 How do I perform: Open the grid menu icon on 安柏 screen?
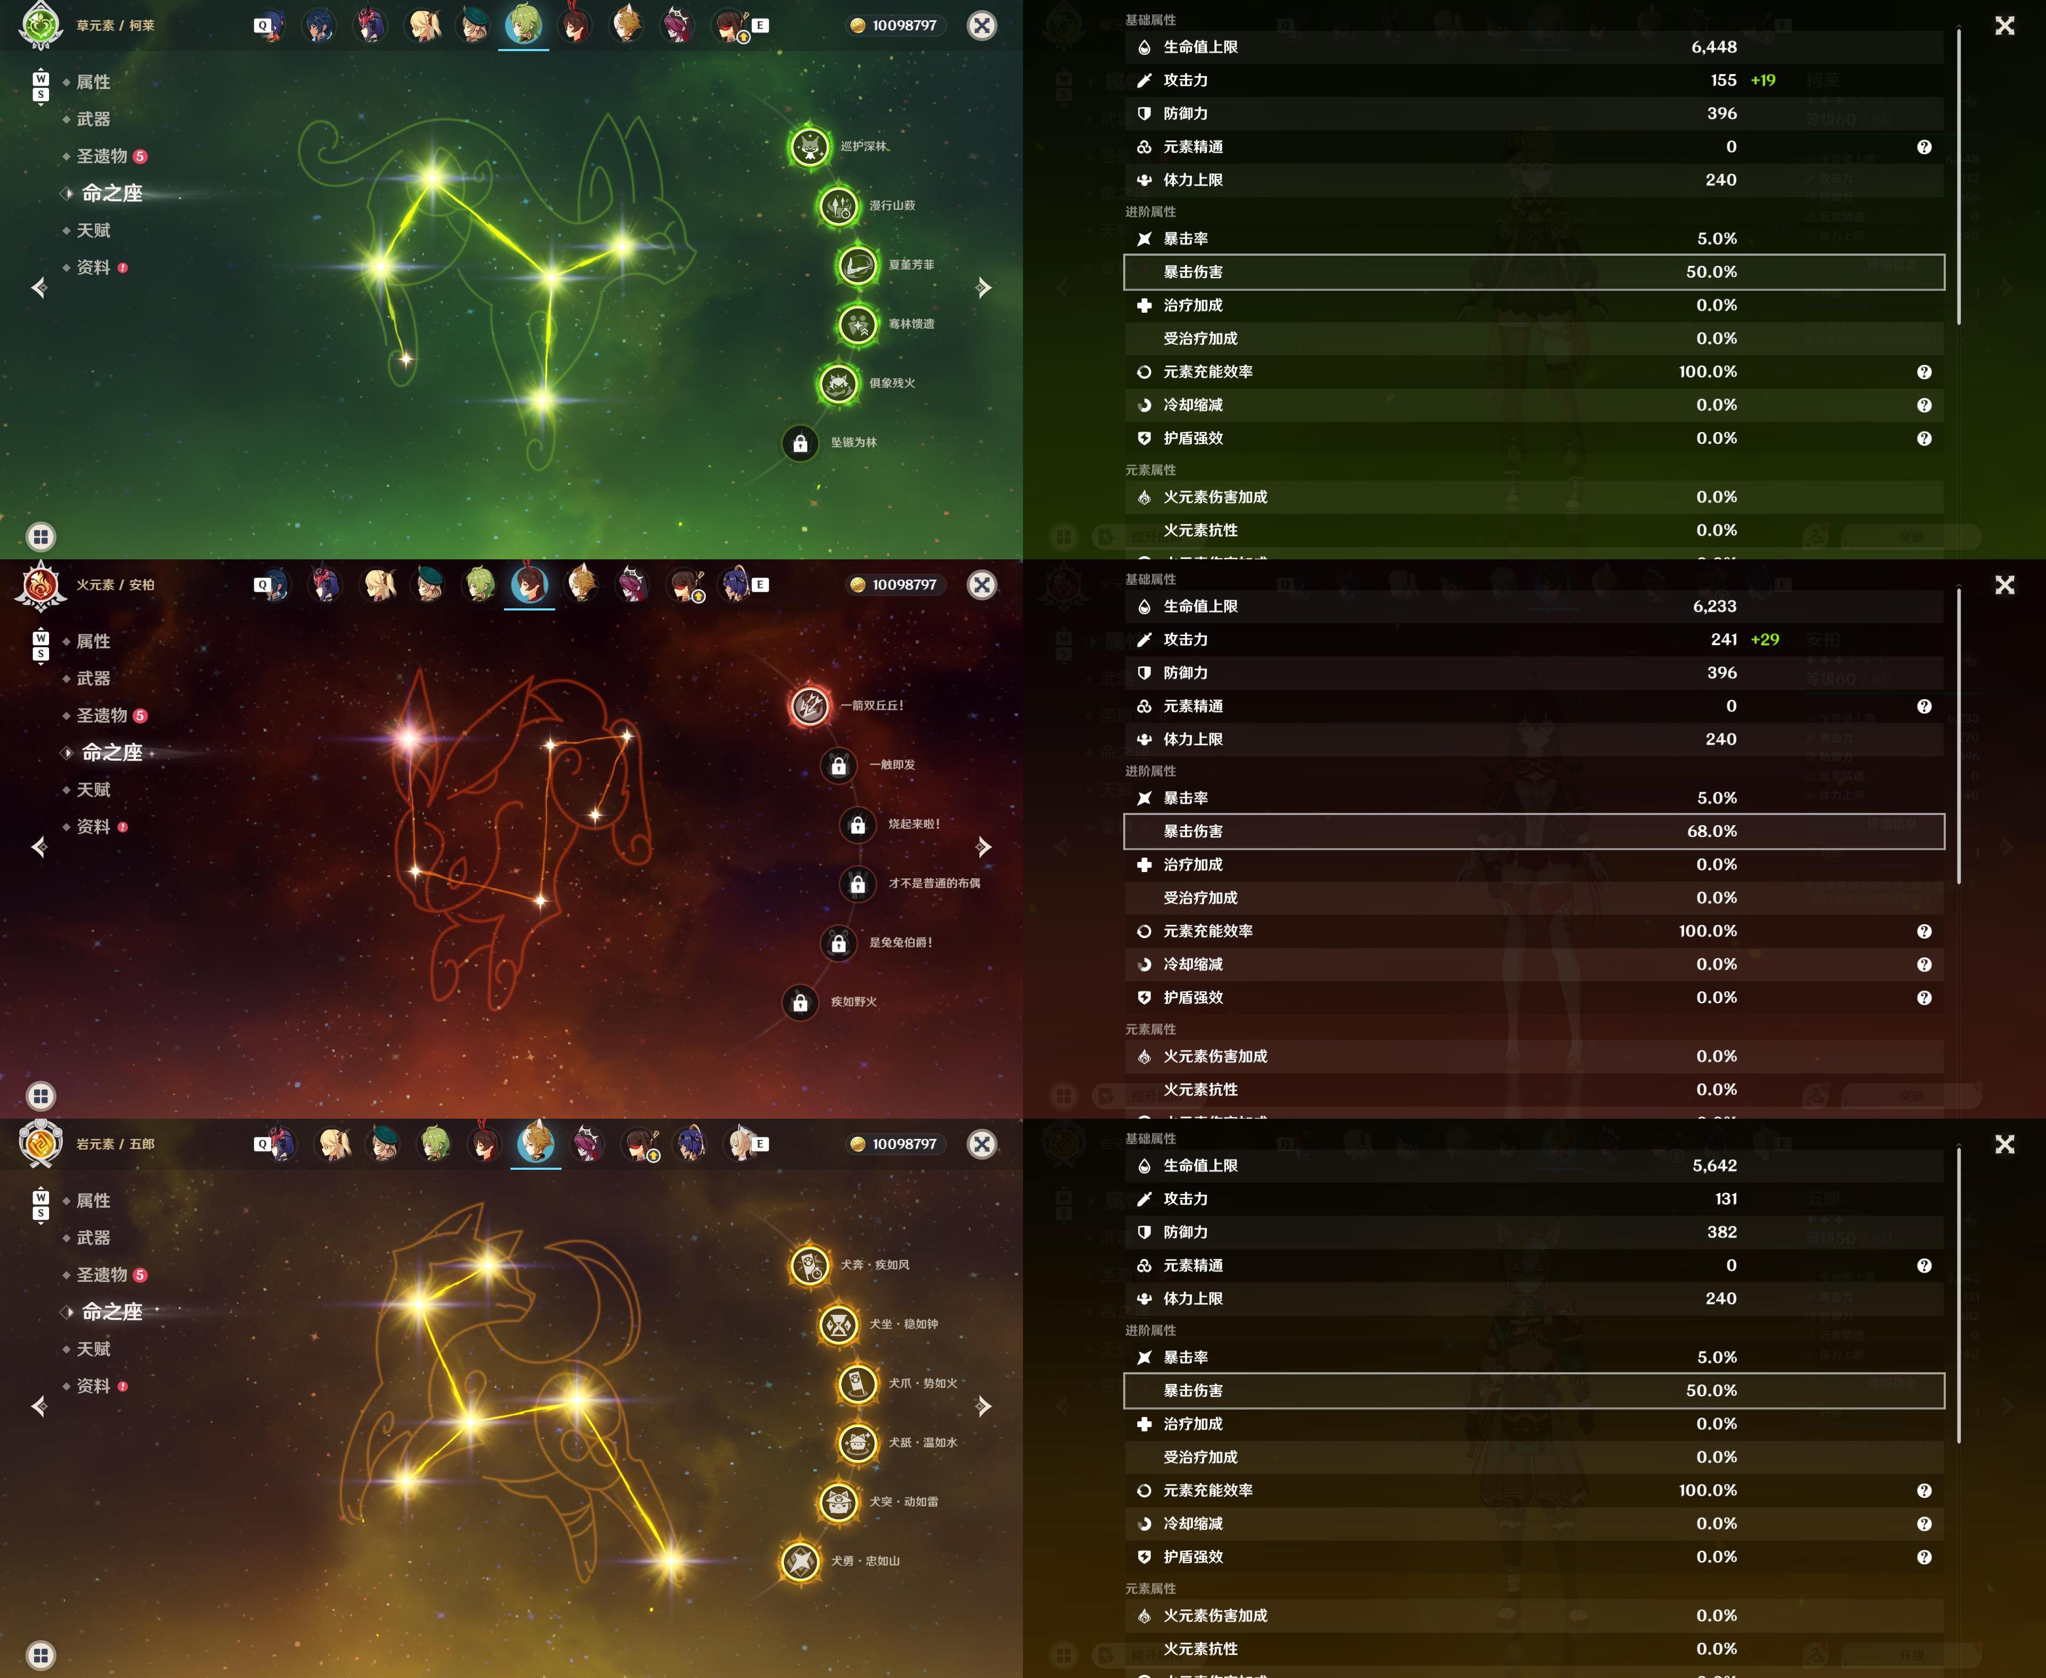tap(40, 1095)
